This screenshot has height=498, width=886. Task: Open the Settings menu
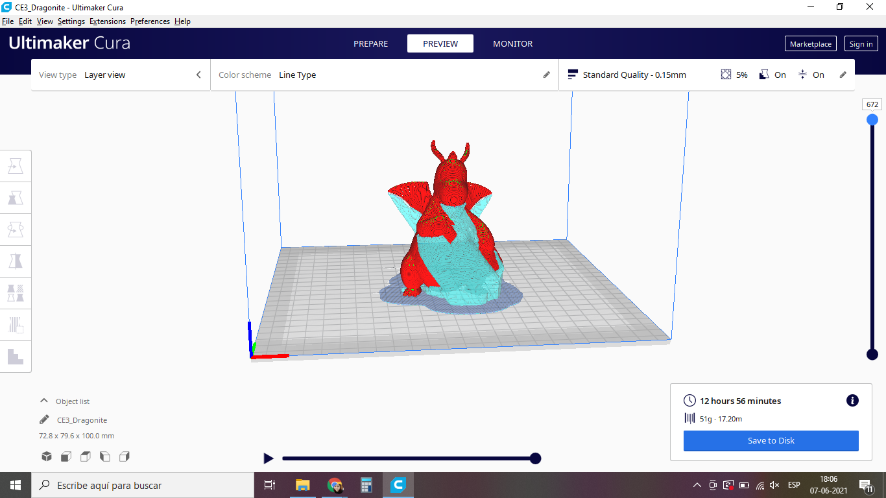(x=71, y=21)
